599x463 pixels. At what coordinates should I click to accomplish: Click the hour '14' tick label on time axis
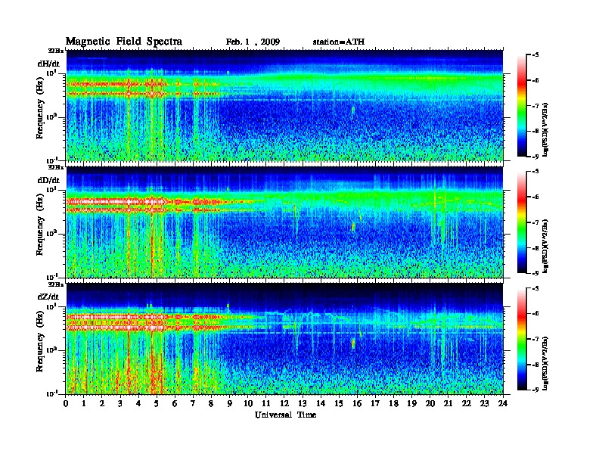pyautogui.click(x=321, y=404)
